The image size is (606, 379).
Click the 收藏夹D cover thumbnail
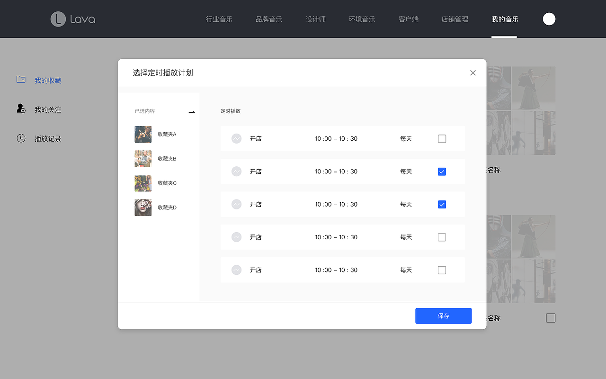(143, 208)
